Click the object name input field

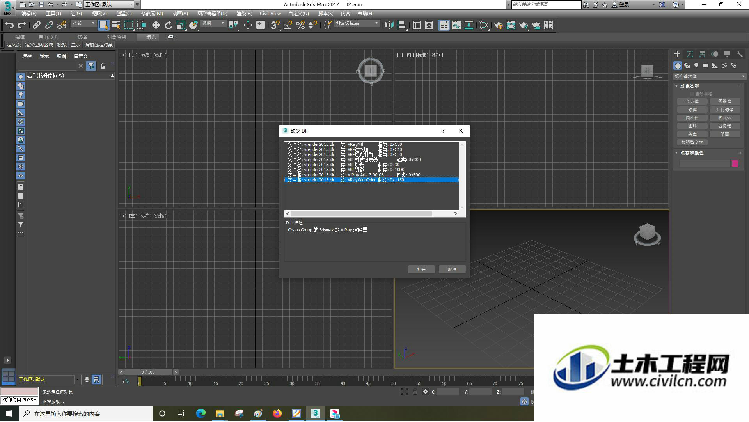coord(705,163)
